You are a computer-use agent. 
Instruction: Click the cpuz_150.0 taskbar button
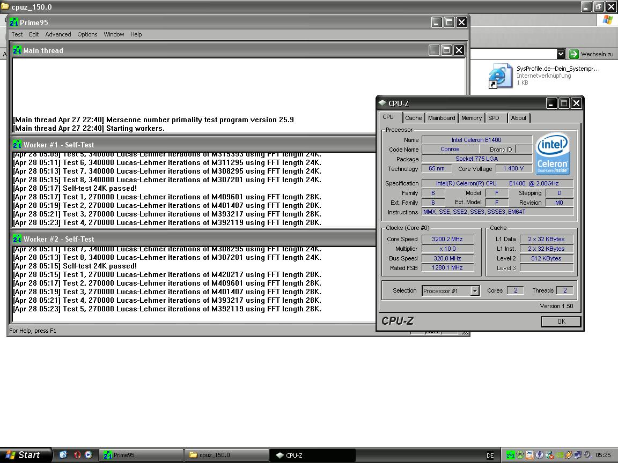(x=226, y=455)
